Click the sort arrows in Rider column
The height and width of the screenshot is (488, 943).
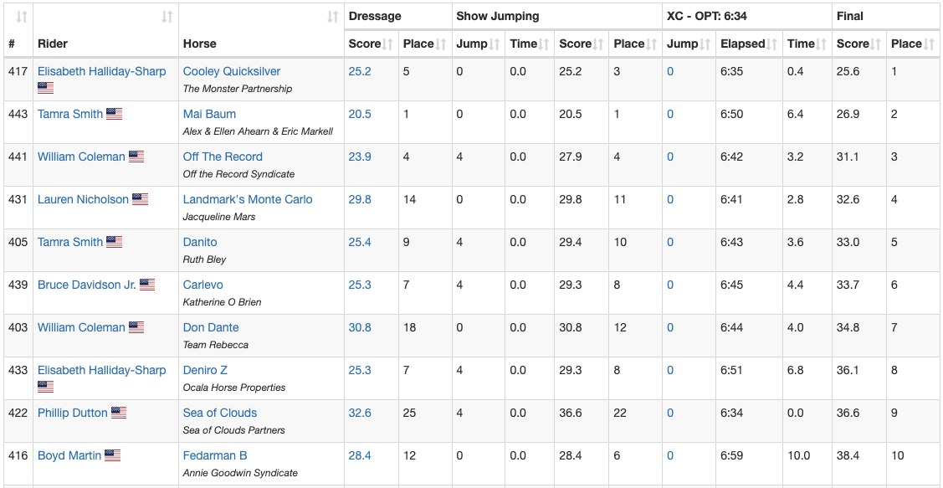[167, 17]
